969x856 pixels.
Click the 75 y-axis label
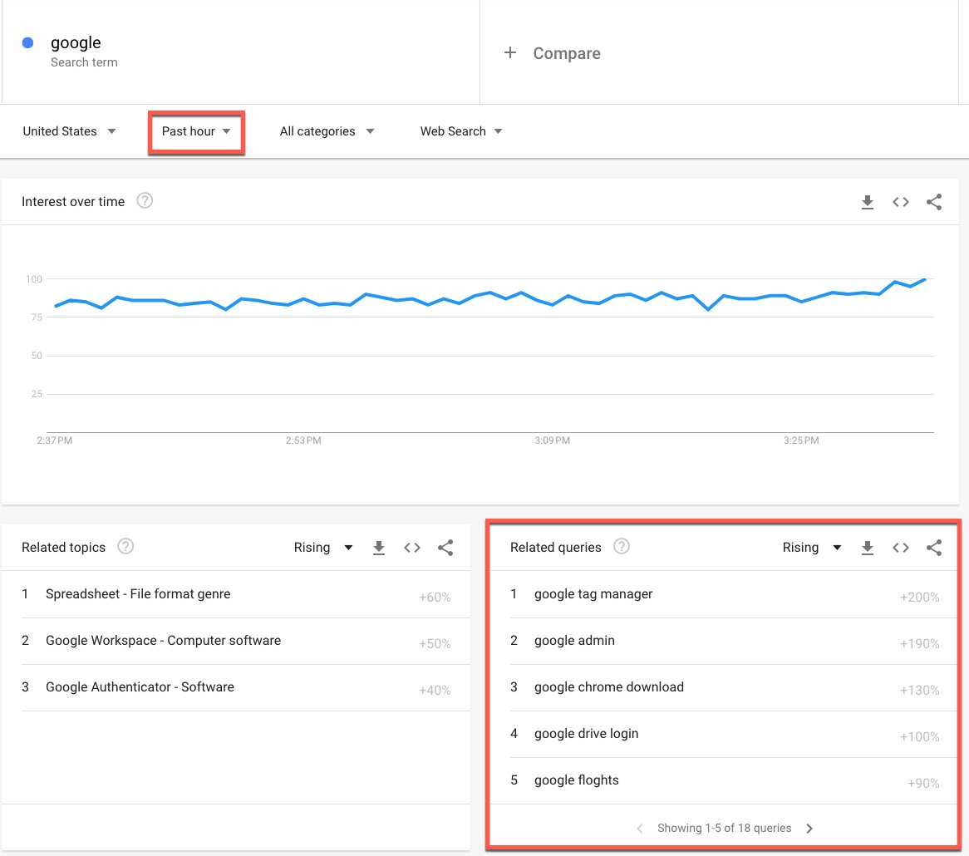point(37,317)
